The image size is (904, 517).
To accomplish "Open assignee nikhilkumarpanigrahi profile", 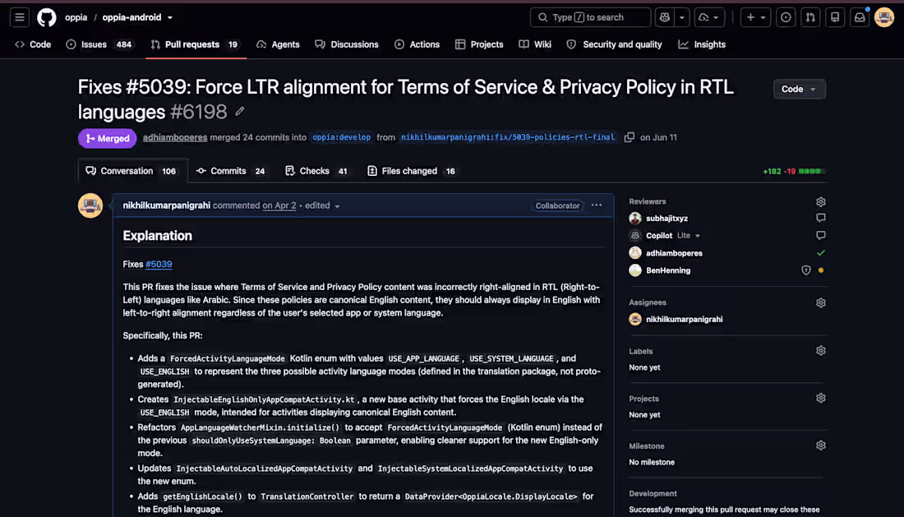I will coord(685,319).
